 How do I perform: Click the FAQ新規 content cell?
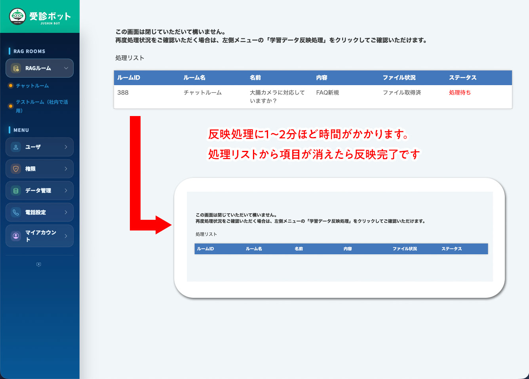[x=327, y=92]
